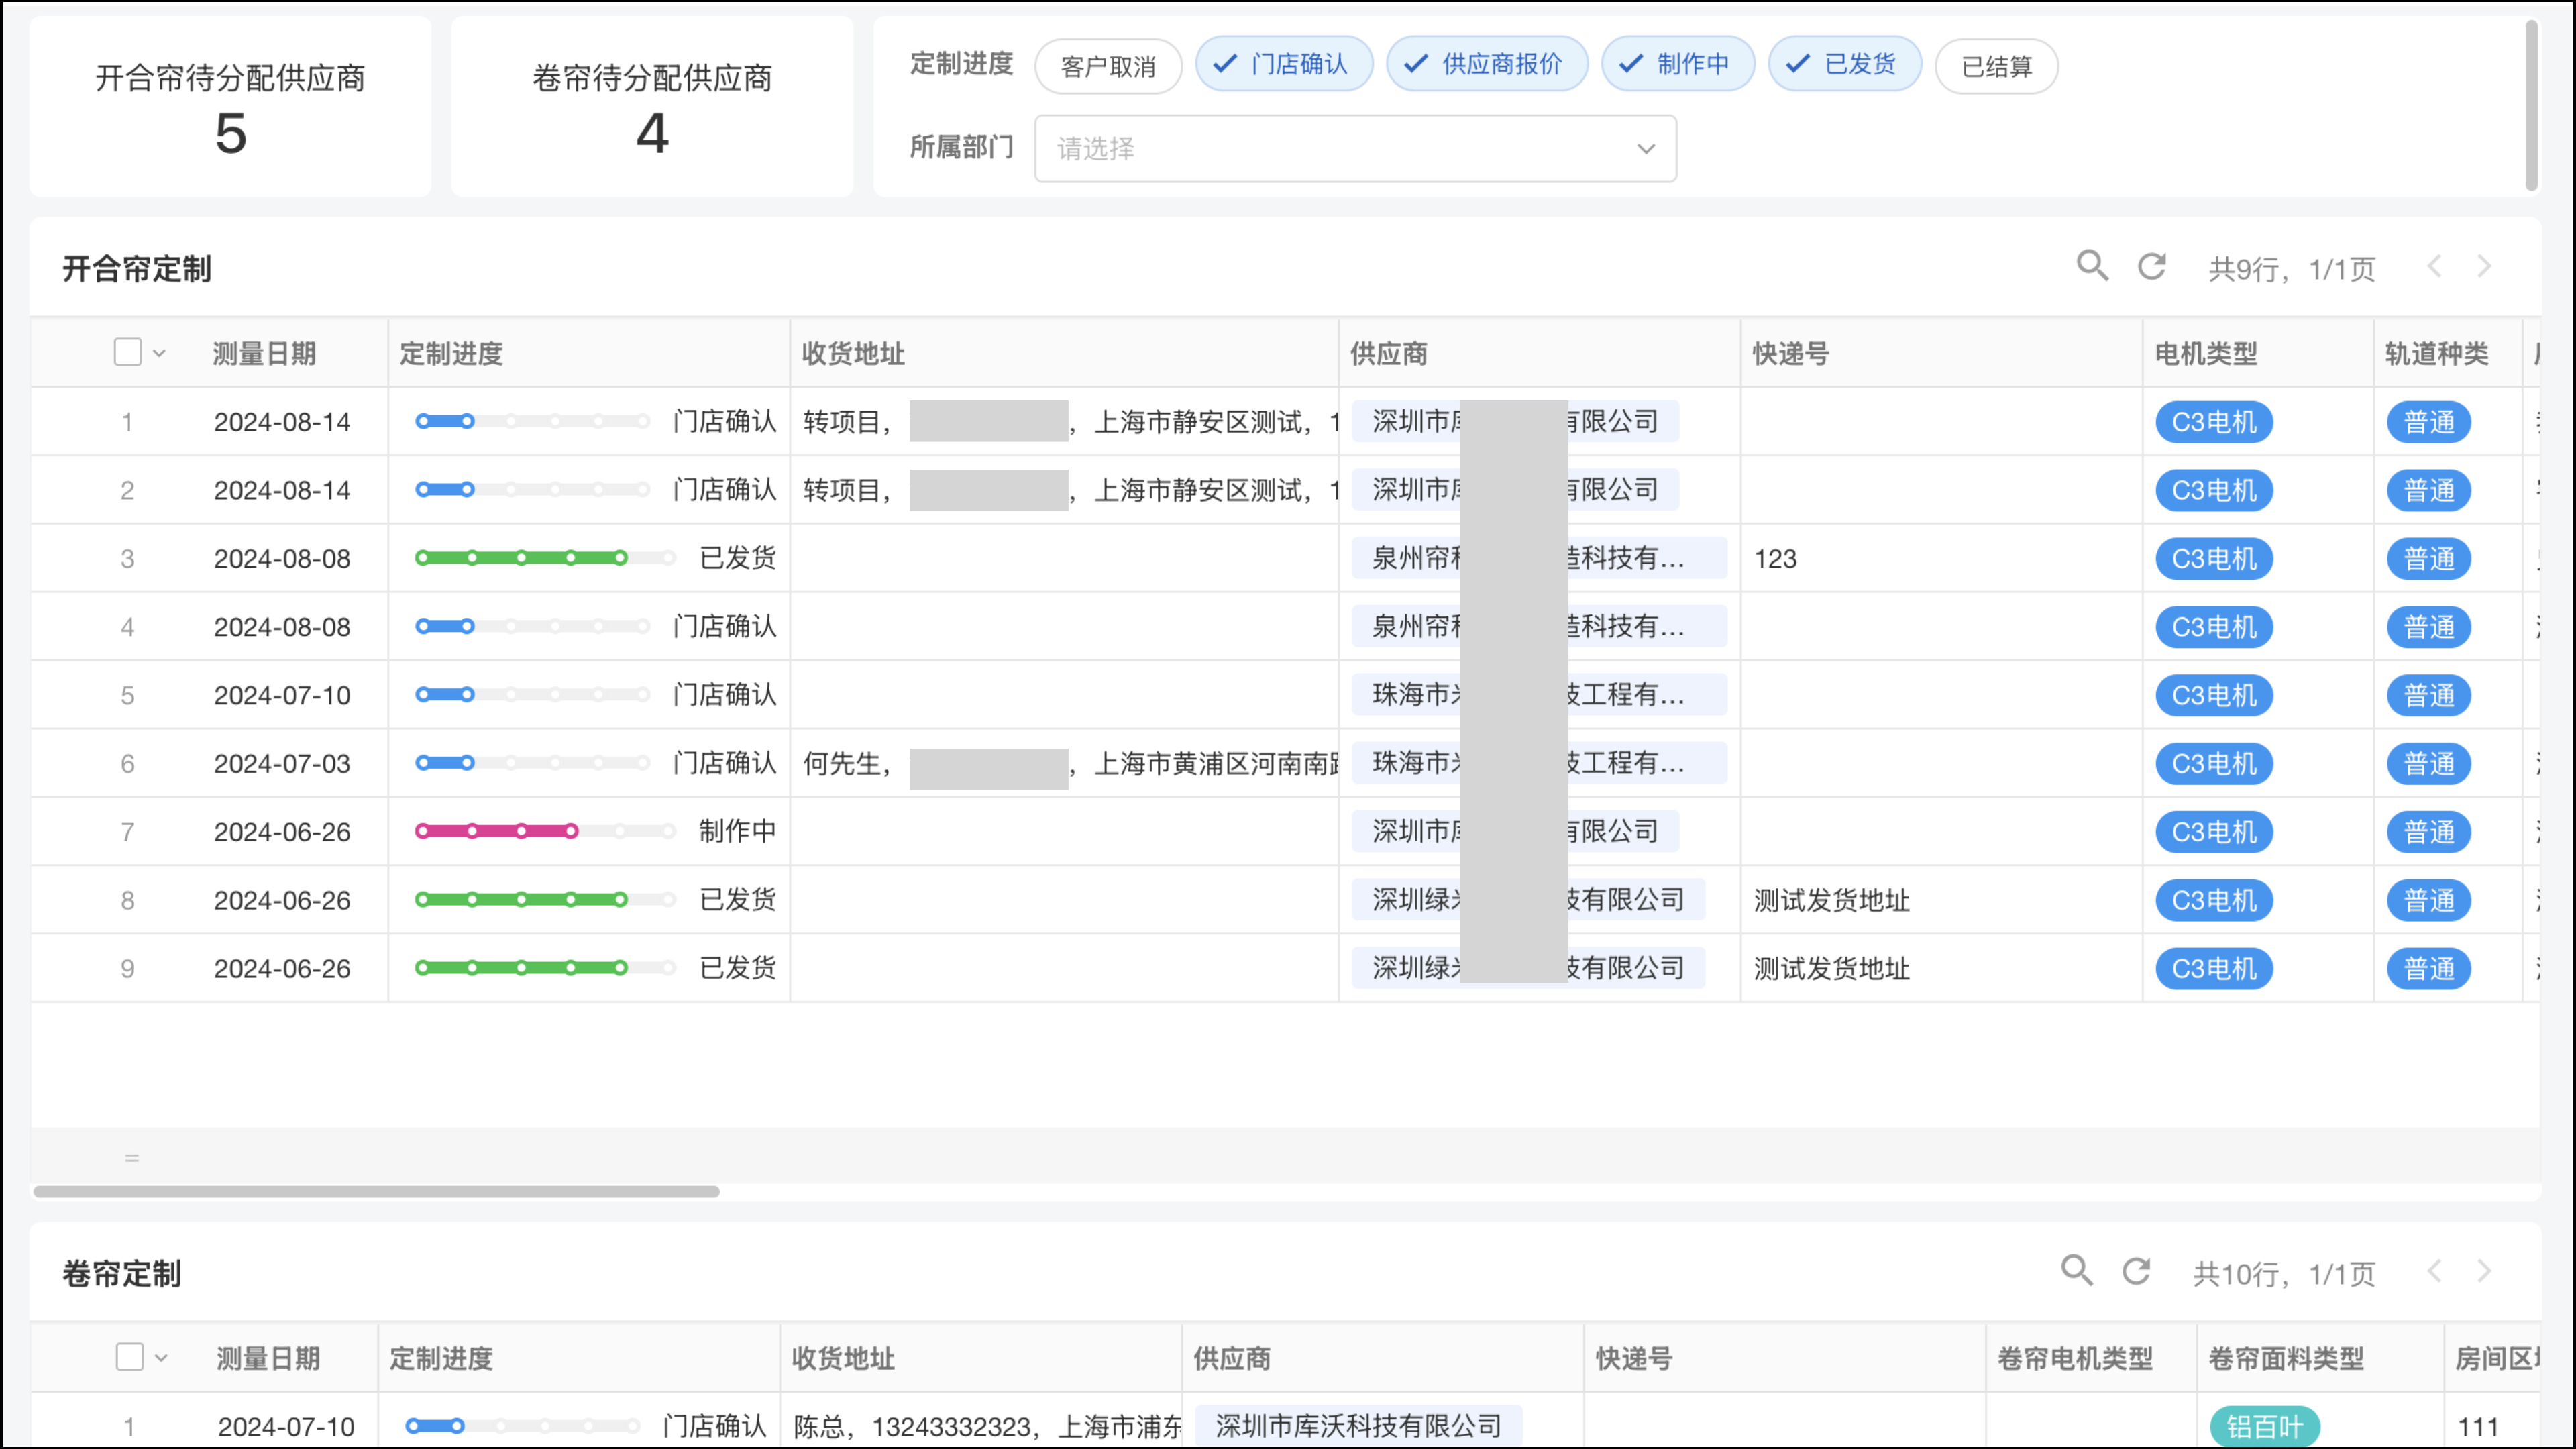
Task: Click 测试发货地址 in row 8
Action: 1831,900
